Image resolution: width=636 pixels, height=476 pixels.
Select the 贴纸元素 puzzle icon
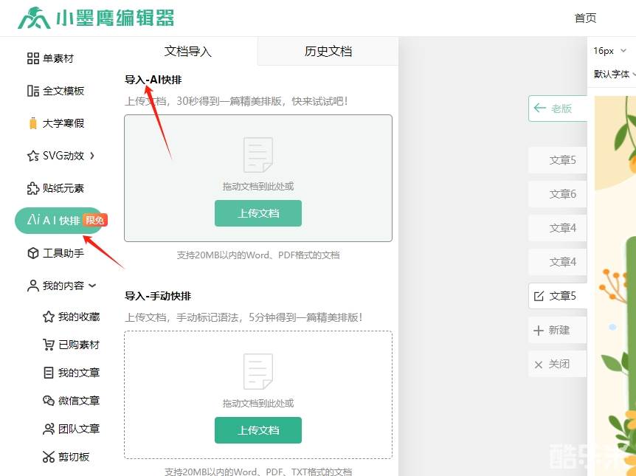coord(32,188)
